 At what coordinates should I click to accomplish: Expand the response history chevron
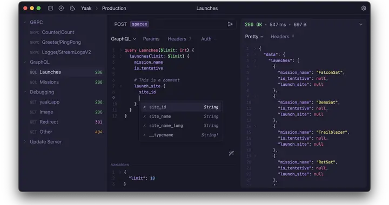pos(360,24)
